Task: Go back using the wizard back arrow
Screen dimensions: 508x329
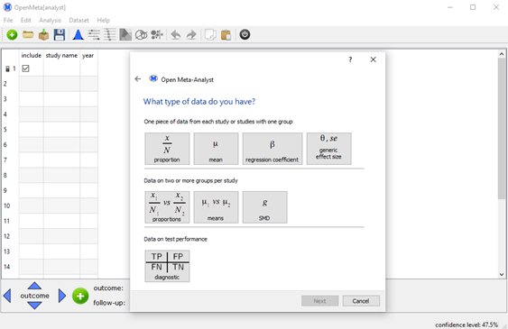Action: click(138, 79)
